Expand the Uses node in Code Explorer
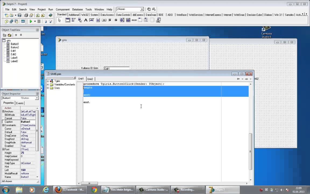This screenshot has width=310, height=194. (48, 88)
